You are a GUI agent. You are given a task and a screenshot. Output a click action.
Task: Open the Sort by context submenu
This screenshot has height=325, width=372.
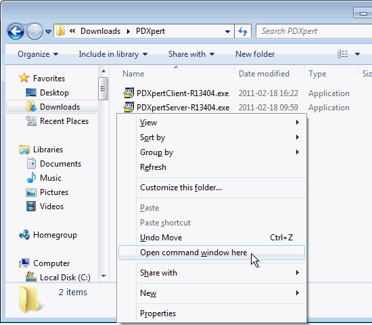pos(212,137)
